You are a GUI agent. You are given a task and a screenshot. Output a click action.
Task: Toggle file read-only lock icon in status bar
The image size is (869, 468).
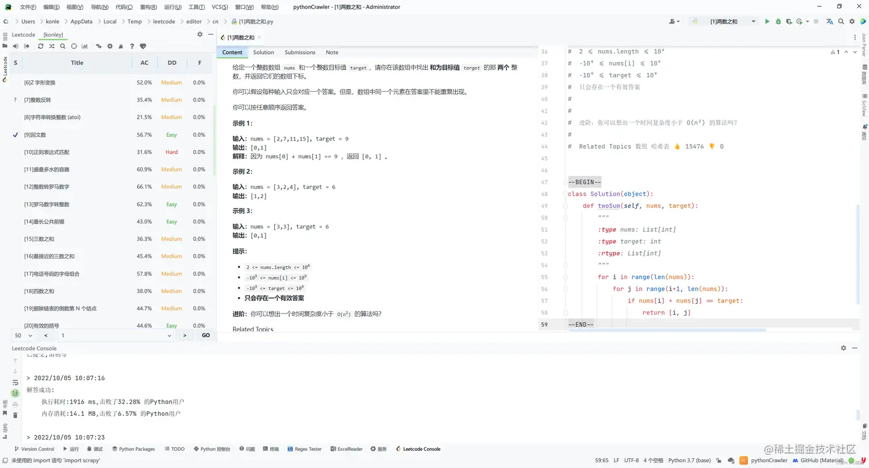(719, 460)
